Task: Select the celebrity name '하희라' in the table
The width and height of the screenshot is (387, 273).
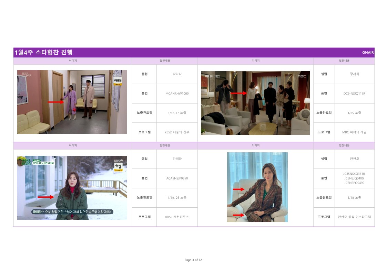Action: click(177, 159)
